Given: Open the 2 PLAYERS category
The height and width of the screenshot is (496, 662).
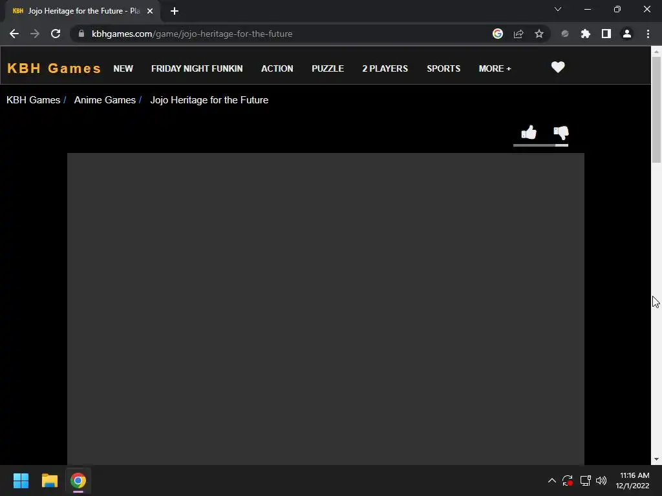Looking at the screenshot, I should click(x=385, y=68).
